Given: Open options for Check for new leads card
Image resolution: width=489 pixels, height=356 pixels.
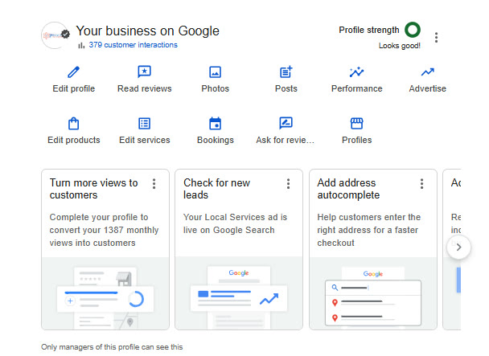Looking at the screenshot, I should 288,183.
